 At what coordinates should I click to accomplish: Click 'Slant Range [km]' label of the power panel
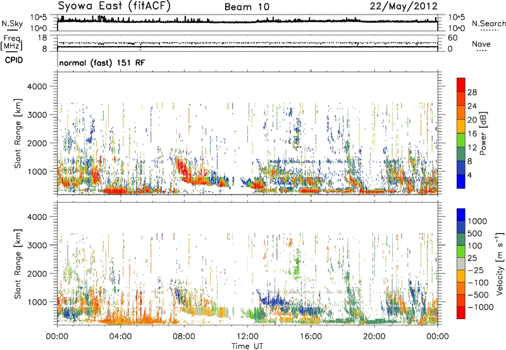18,133
